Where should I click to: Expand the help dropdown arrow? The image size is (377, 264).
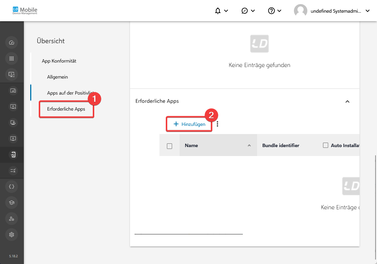click(x=279, y=11)
